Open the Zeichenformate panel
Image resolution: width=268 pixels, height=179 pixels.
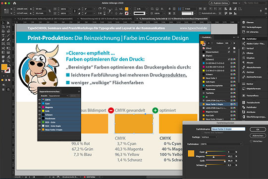tap(252, 77)
